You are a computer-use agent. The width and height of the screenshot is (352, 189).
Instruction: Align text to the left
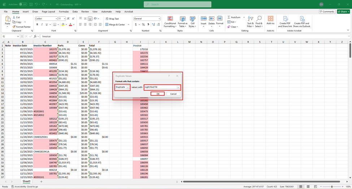pyautogui.click(x=81, y=24)
